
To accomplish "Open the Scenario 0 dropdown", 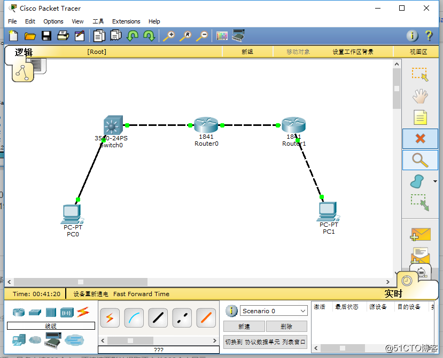I will pos(274,311).
